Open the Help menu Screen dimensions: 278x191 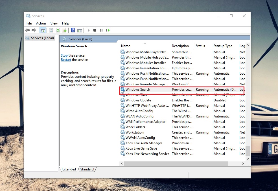[x=65, y=23]
